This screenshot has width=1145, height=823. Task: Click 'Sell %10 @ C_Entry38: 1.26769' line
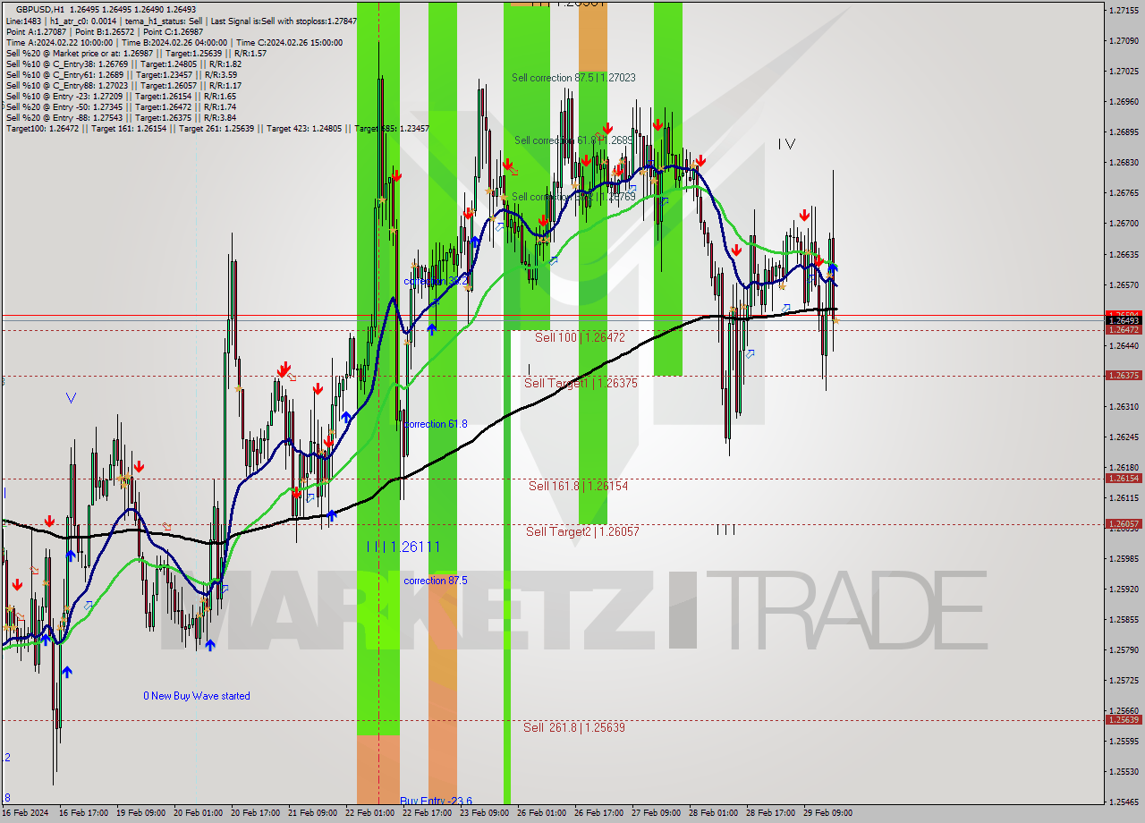(123, 64)
